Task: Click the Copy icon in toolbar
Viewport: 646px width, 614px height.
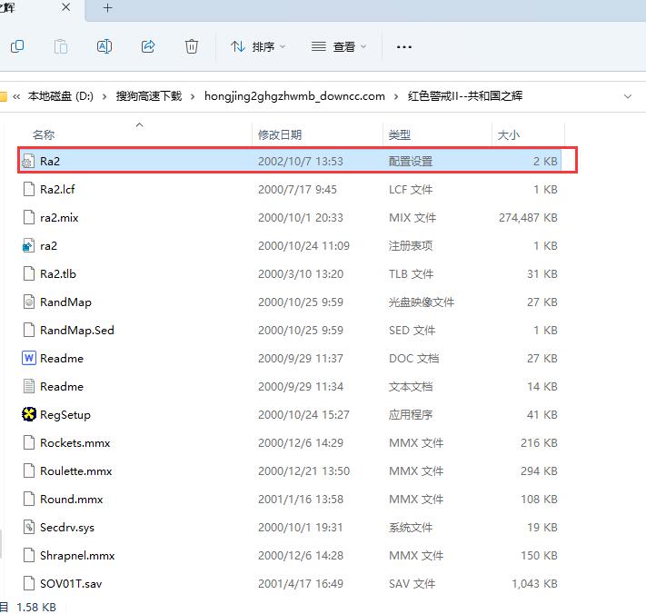Action: [x=17, y=46]
